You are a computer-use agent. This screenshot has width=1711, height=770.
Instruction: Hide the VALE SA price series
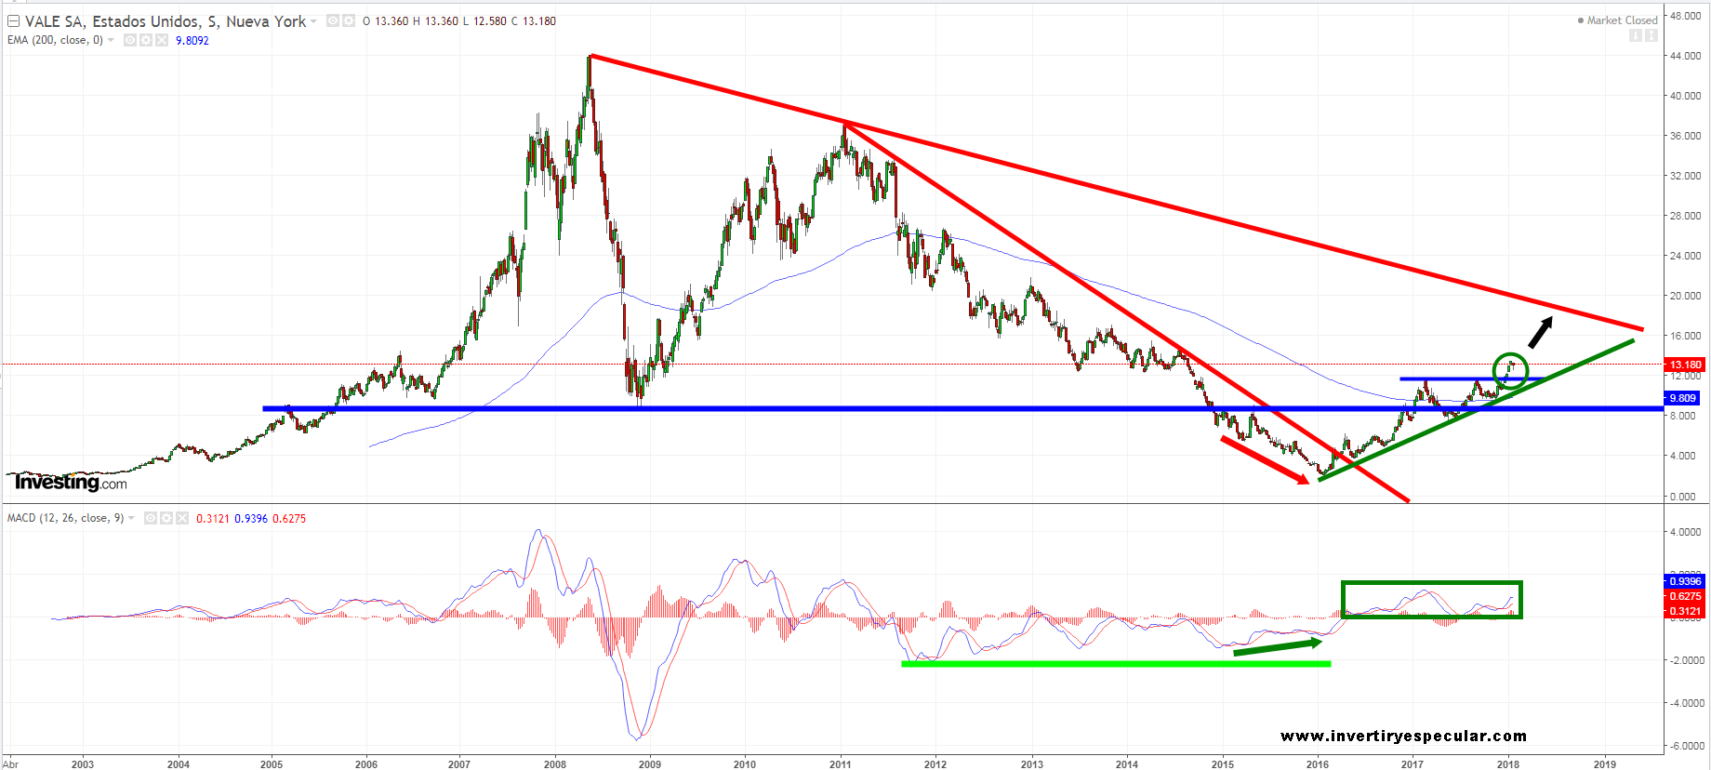pyautogui.click(x=332, y=20)
